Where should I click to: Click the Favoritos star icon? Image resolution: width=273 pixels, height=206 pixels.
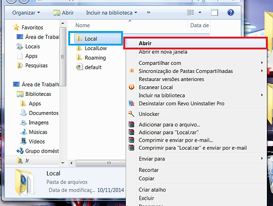16,27
